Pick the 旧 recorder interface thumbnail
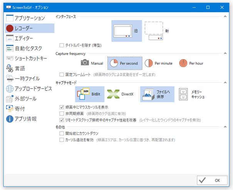The width and height of the screenshot is (233, 190). [x=126, y=31]
